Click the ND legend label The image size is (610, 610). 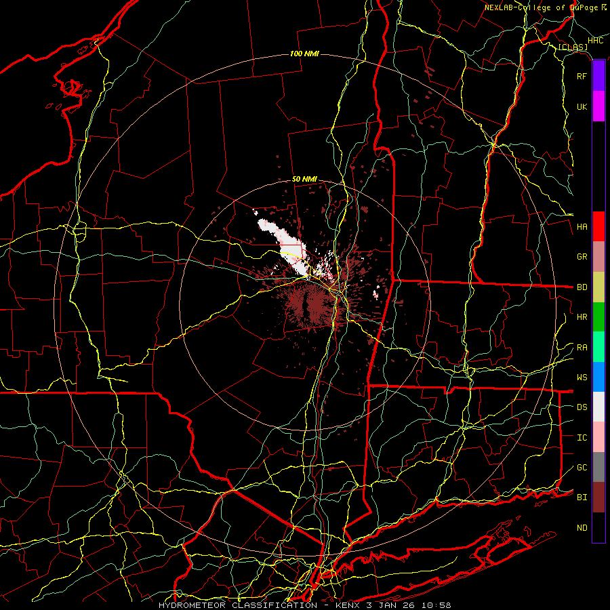tap(582, 528)
